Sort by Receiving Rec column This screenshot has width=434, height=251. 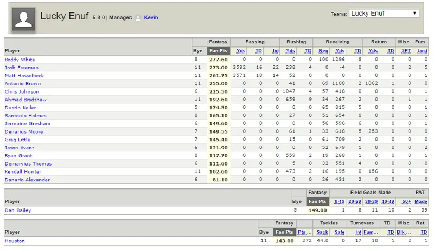click(323, 50)
